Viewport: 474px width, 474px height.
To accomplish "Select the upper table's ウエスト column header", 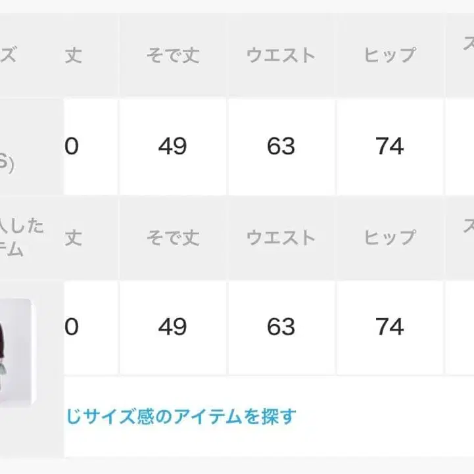I will 281,56.
